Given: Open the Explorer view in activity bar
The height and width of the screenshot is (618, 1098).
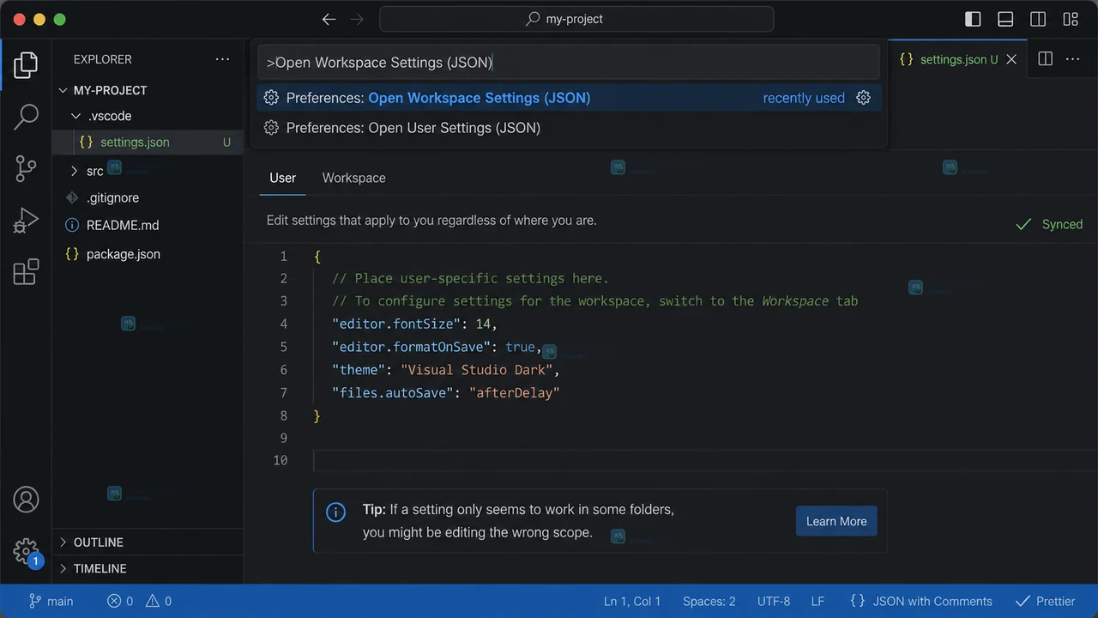Looking at the screenshot, I should coord(26,64).
